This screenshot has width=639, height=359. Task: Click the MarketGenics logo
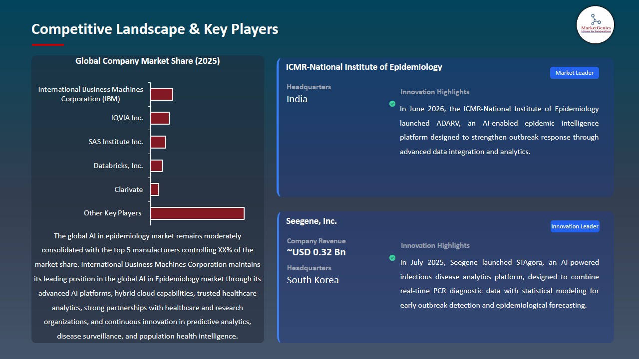(x=595, y=24)
